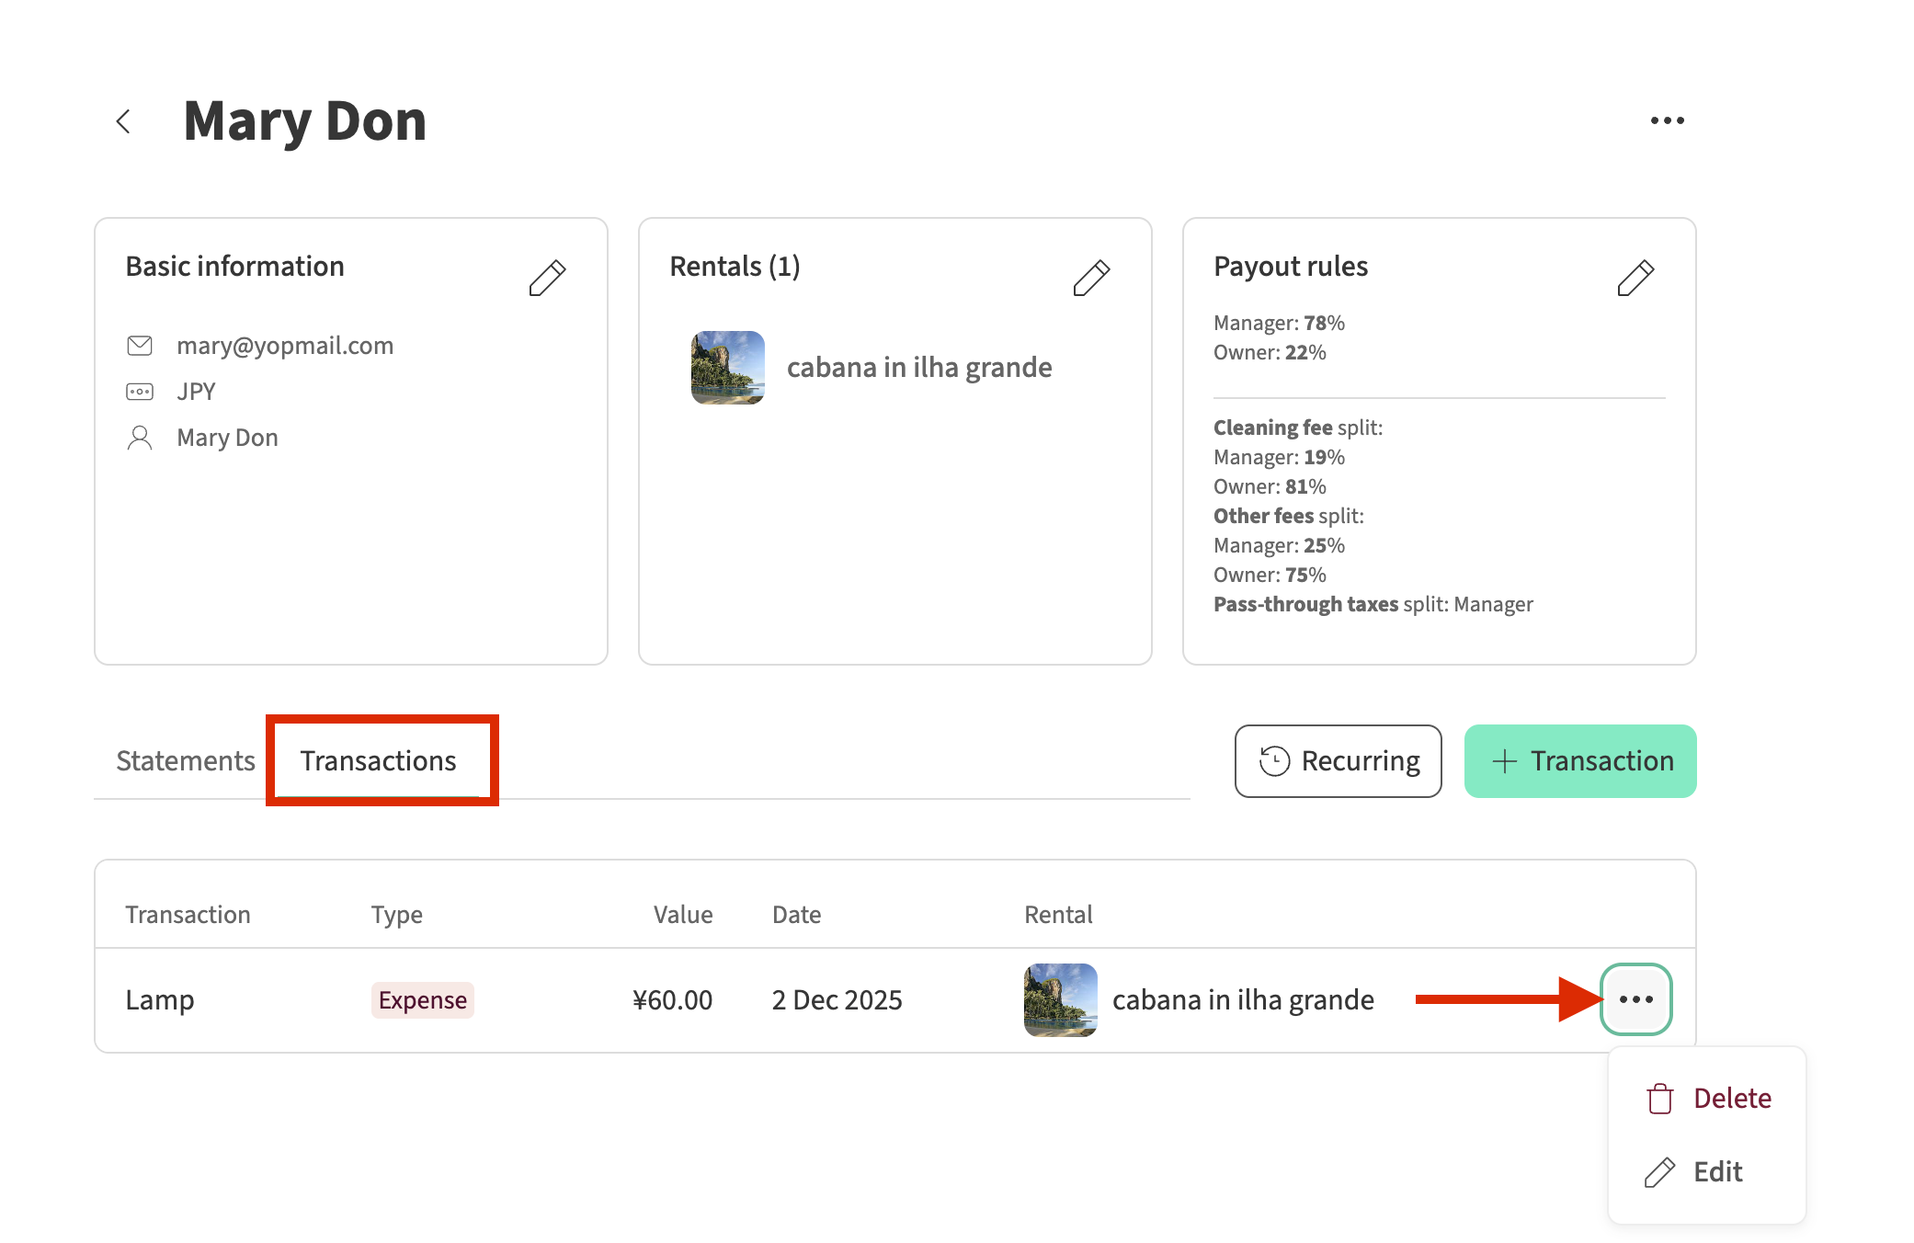Switch to the Statements tab
1914x1243 pixels.
pos(186,761)
